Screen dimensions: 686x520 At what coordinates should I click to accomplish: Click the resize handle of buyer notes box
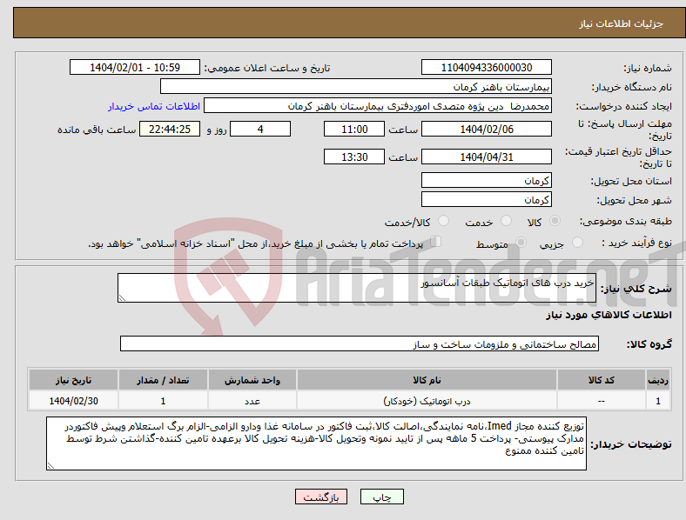[50, 466]
